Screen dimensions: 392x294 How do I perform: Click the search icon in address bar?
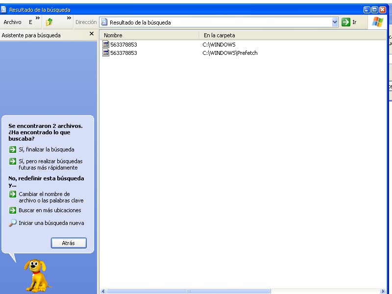(x=104, y=22)
